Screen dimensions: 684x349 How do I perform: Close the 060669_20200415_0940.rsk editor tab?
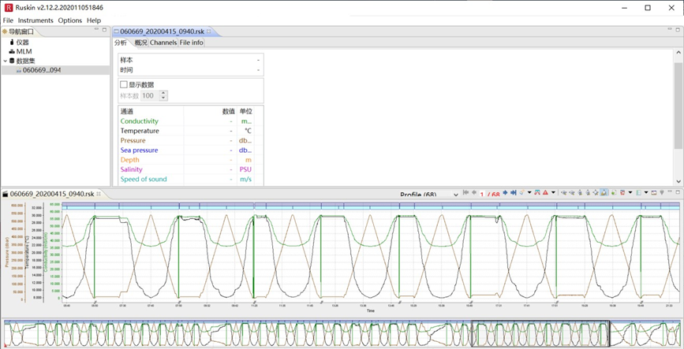[x=211, y=32]
